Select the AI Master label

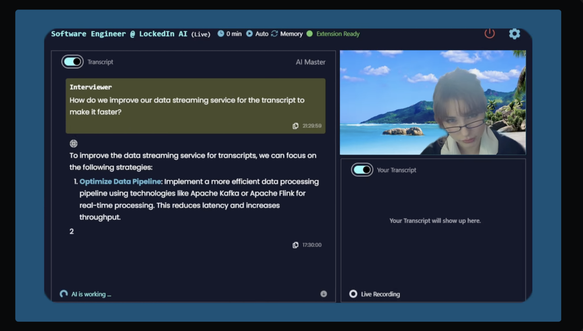point(310,62)
